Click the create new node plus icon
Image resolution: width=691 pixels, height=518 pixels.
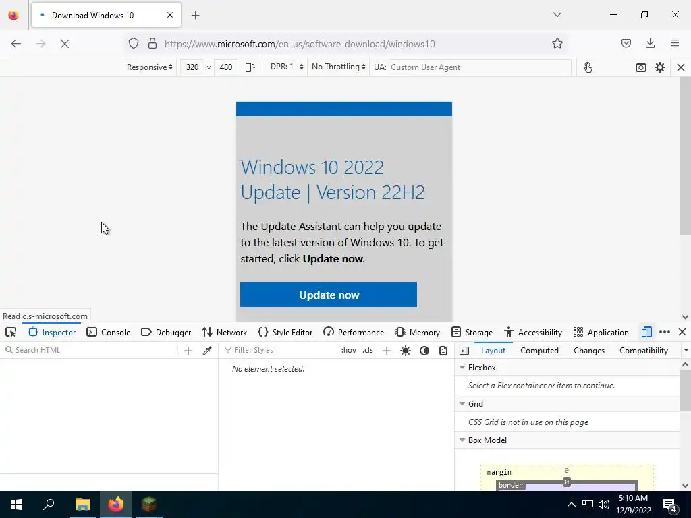(188, 351)
